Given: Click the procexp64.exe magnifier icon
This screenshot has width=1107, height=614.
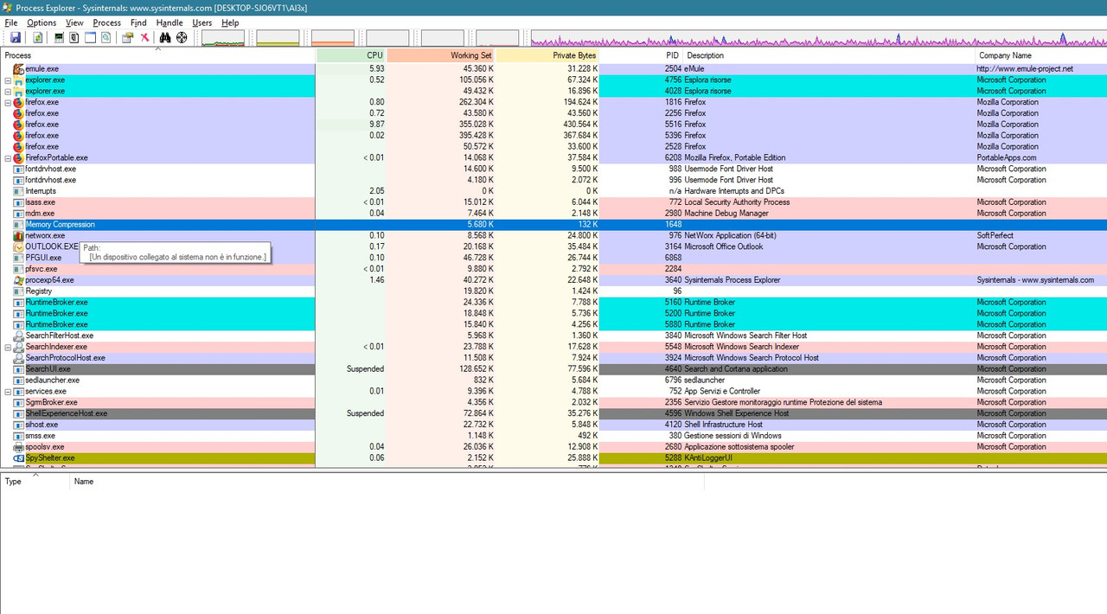Looking at the screenshot, I should pos(18,280).
